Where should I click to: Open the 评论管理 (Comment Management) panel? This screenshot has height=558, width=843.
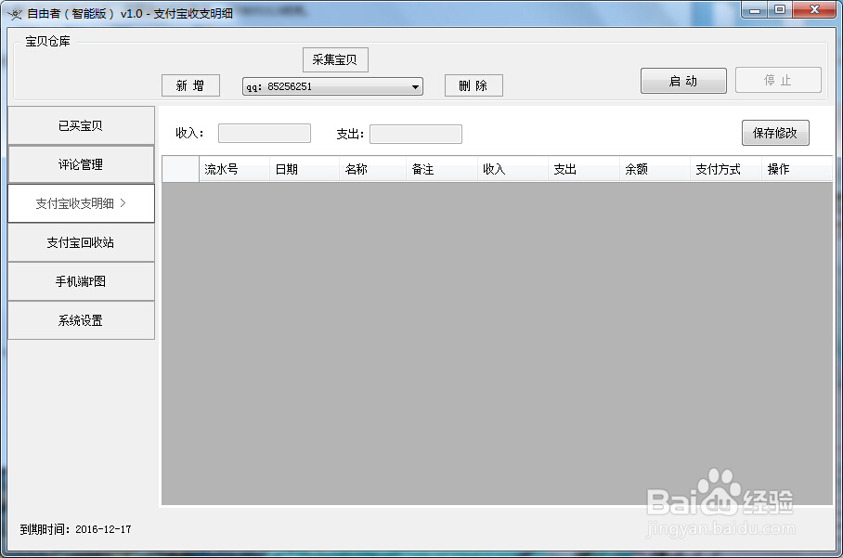pos(81,163)
